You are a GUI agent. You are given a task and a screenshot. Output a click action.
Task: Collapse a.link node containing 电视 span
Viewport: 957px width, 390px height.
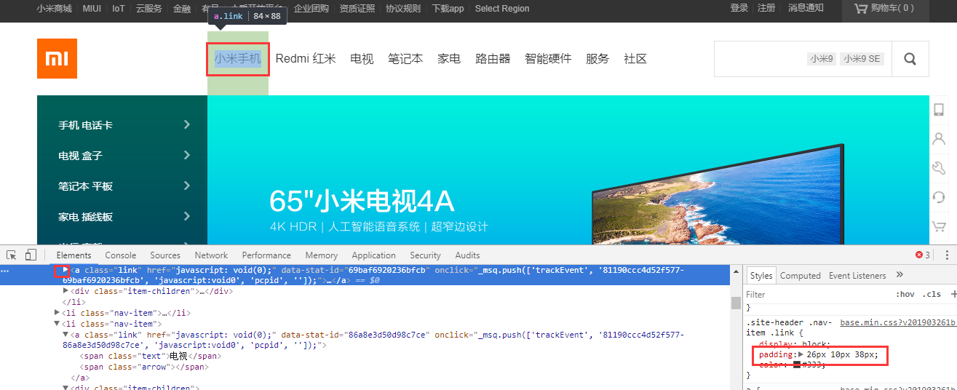point(65,335)
